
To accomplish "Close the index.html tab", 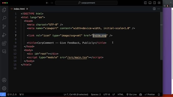I will tap(27, 9).
